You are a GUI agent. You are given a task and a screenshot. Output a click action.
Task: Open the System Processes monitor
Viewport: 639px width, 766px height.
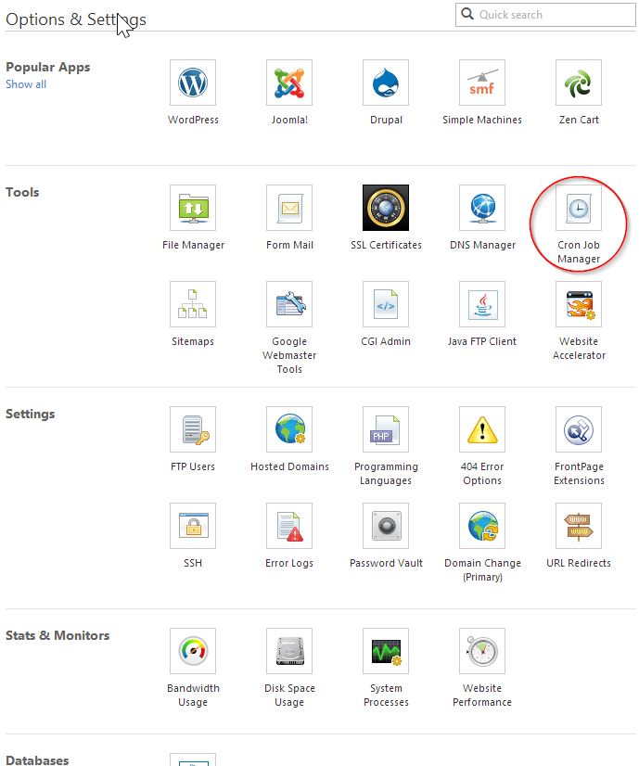click(386, 651)
